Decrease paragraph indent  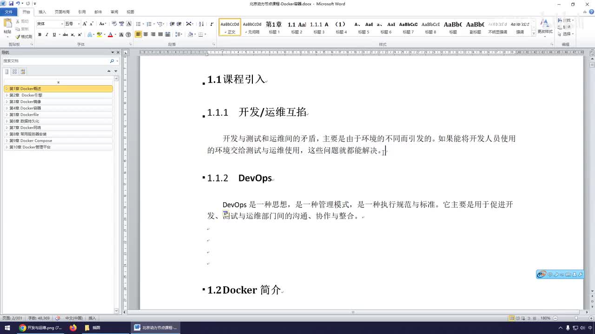[172, 24]
